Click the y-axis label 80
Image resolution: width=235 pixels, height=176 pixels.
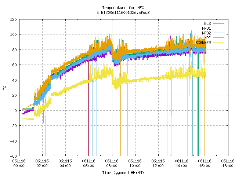14,50
